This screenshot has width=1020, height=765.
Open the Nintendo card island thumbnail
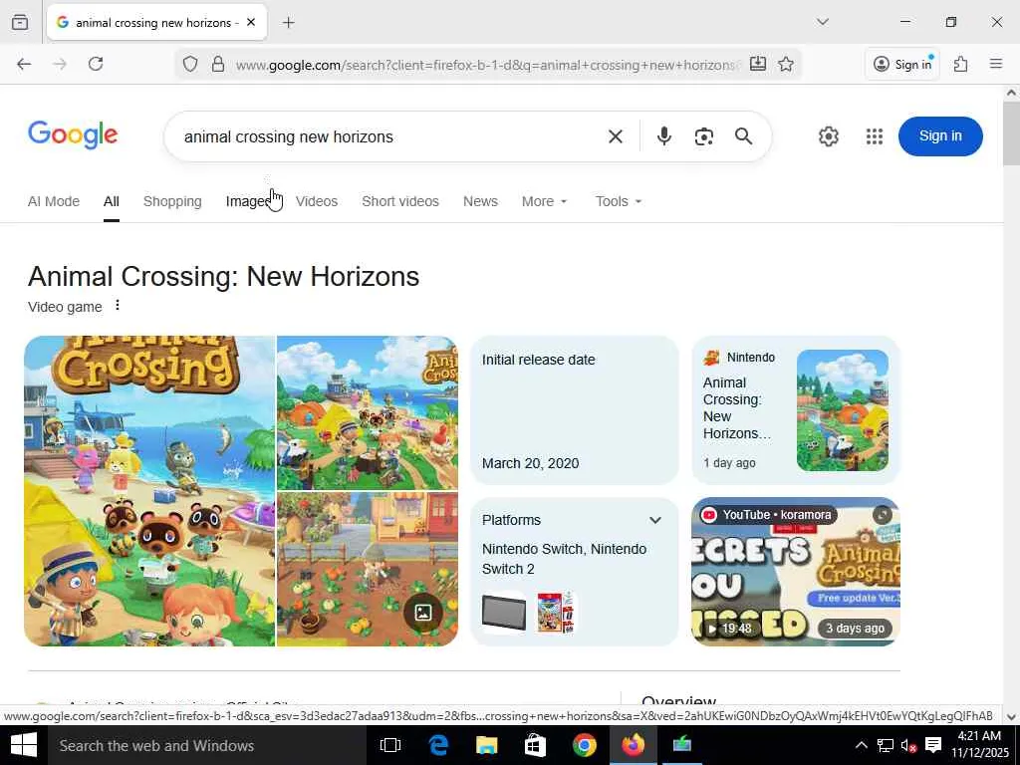click(843, 410)
